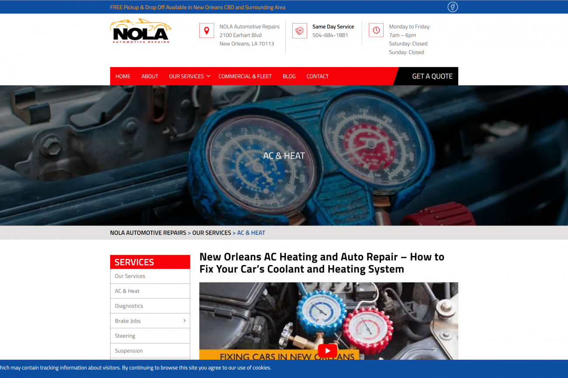568x378 pixels.
Task: Open the Facebook icon in top bar
Action: pyautogui.click(x=453, y=7)
